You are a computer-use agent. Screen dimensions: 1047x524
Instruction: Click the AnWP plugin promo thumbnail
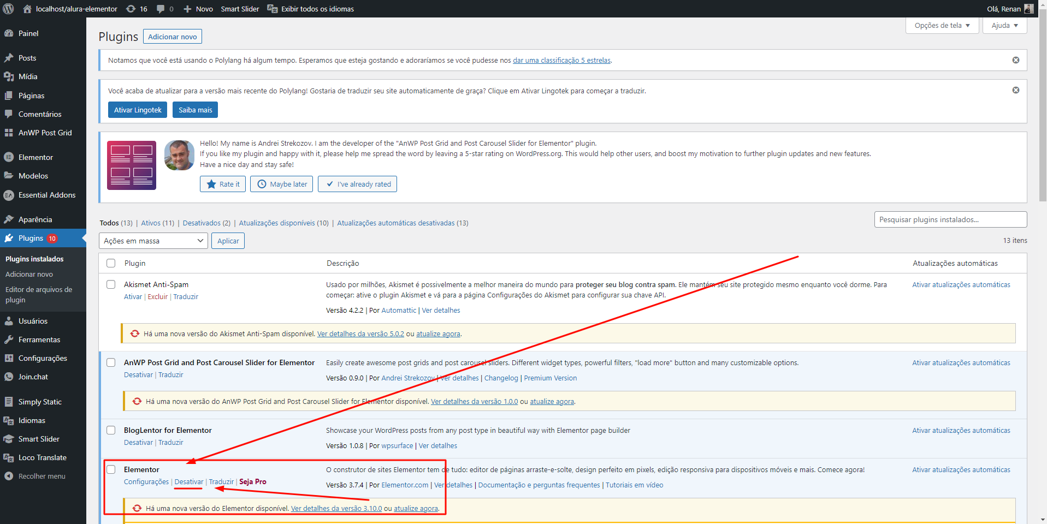[132, 165]
